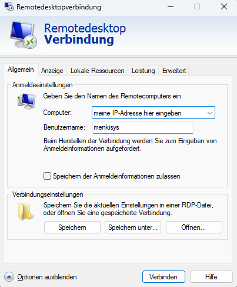Click the 'Speichern Sie die aktuellen Einstellungen' text

pyautogui.click(x=128, y=209)
